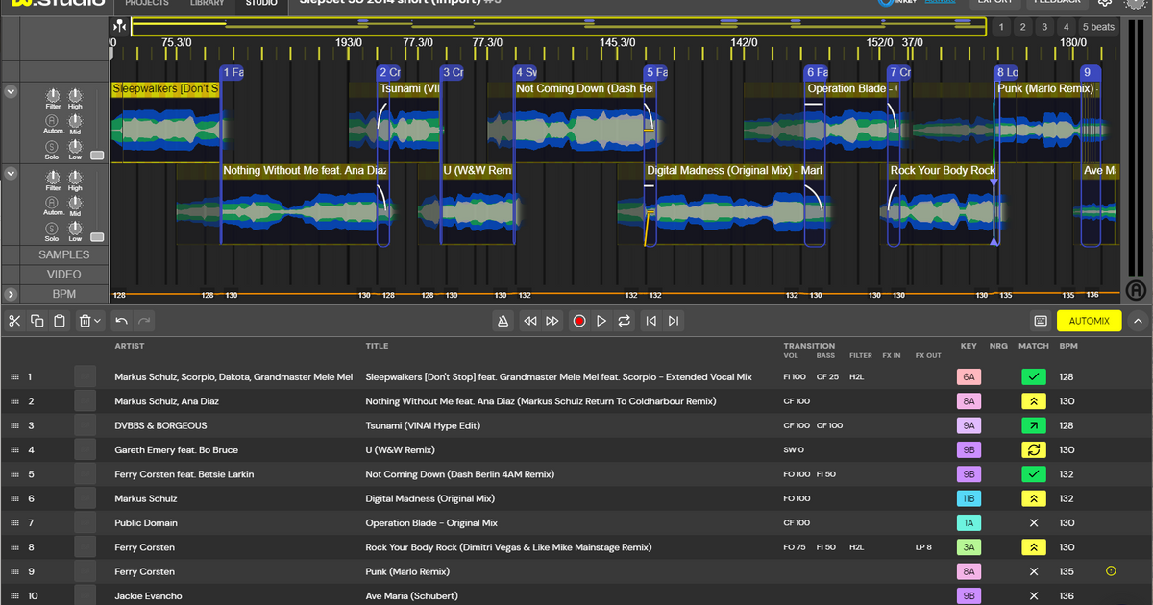Click the EXPORT button

coord(994,4)
